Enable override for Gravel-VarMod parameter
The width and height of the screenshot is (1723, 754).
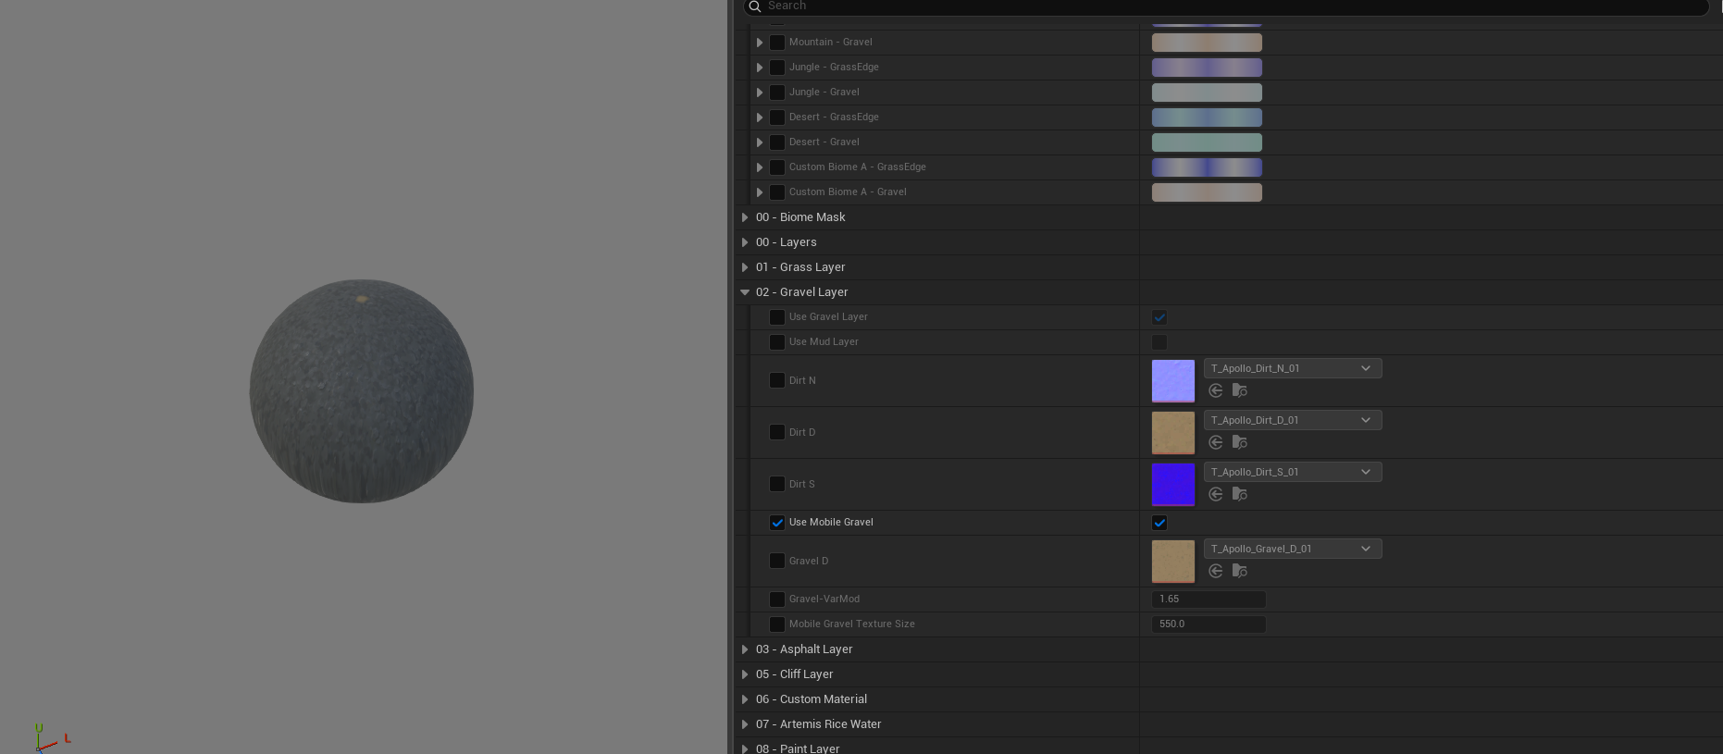(x=777, y=599)
